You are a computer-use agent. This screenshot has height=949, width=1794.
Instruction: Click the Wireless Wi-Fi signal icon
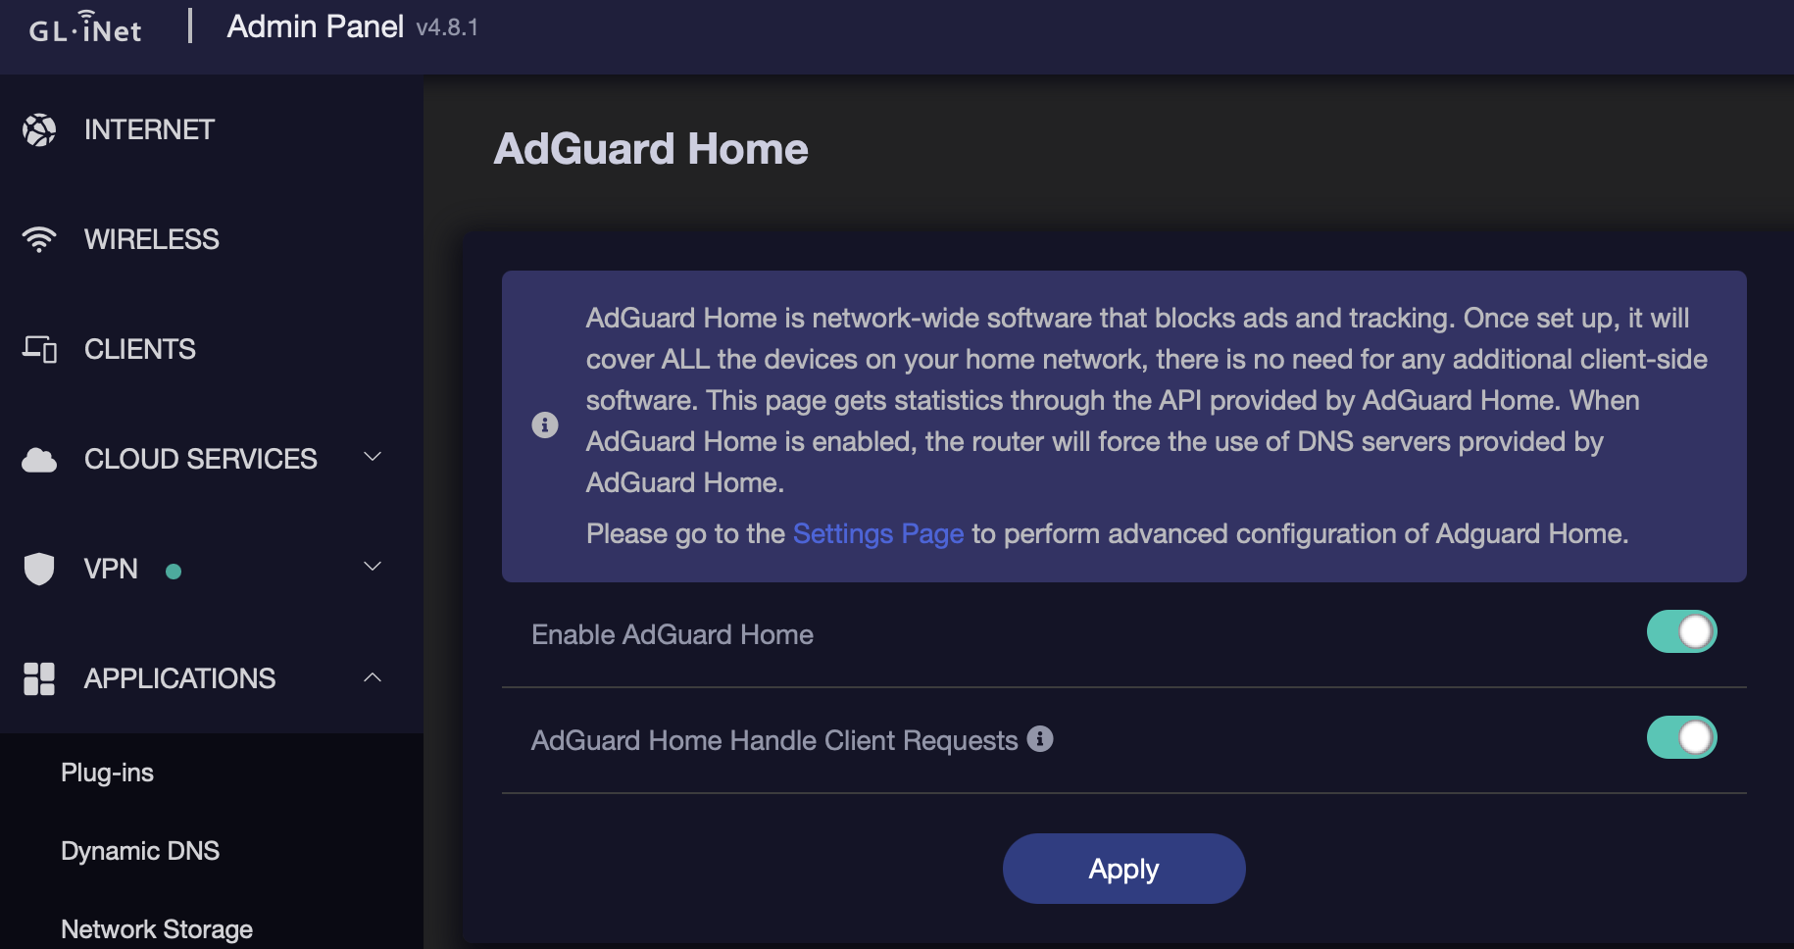tap(39, 239)
